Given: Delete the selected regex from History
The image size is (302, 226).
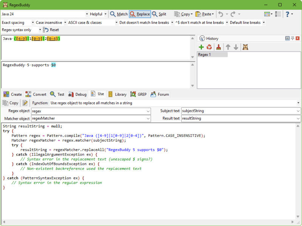Looking at the screenshot, I should [209, 47].
